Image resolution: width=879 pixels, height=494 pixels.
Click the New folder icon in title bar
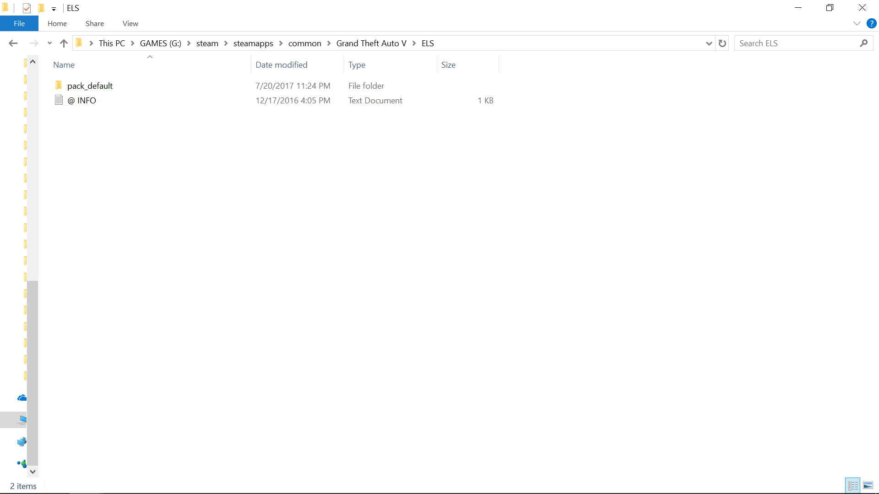41,8
